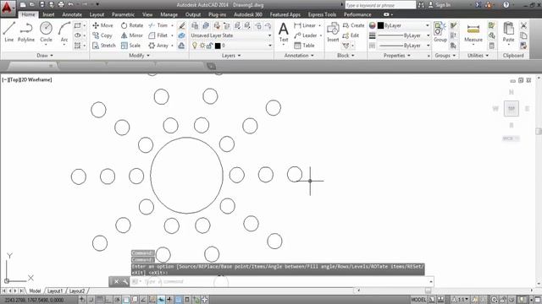Expand the Draw panel
This screenshot has height=304, width=542.
45,56
